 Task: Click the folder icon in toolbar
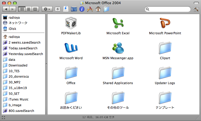106,9
